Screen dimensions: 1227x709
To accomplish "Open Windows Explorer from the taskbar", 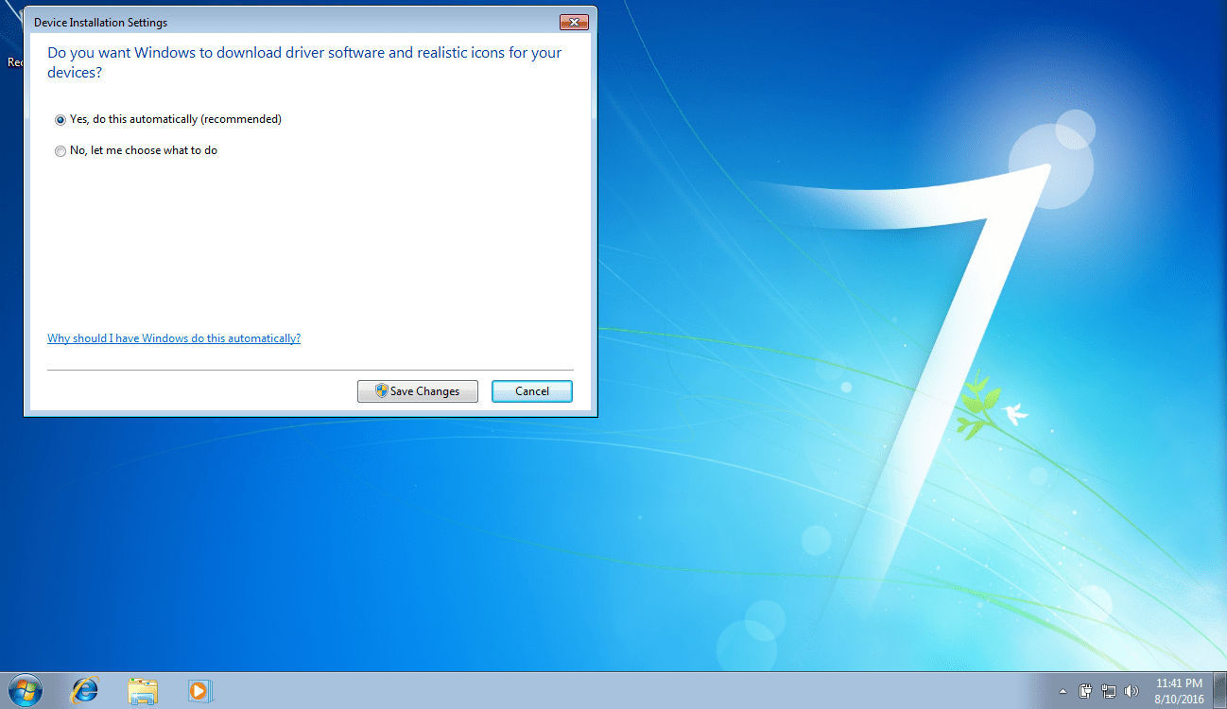I will (143, 691).
